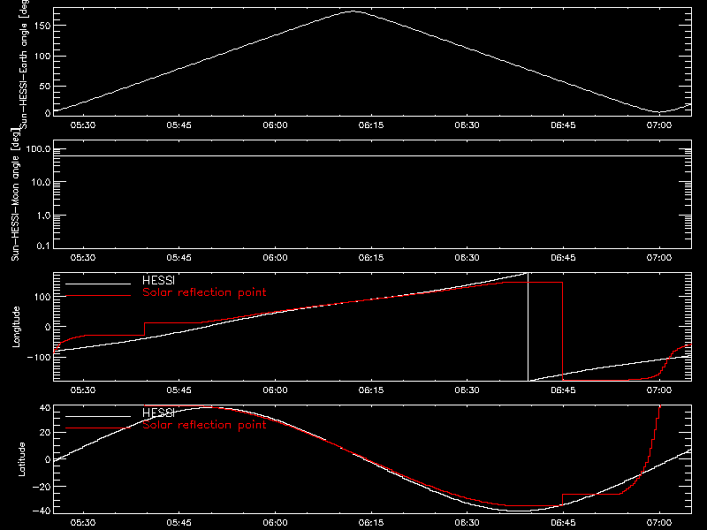Click 06:00 time label under Earth angle plot
Screen dimensions: 707x530
[x=275, y=125]
